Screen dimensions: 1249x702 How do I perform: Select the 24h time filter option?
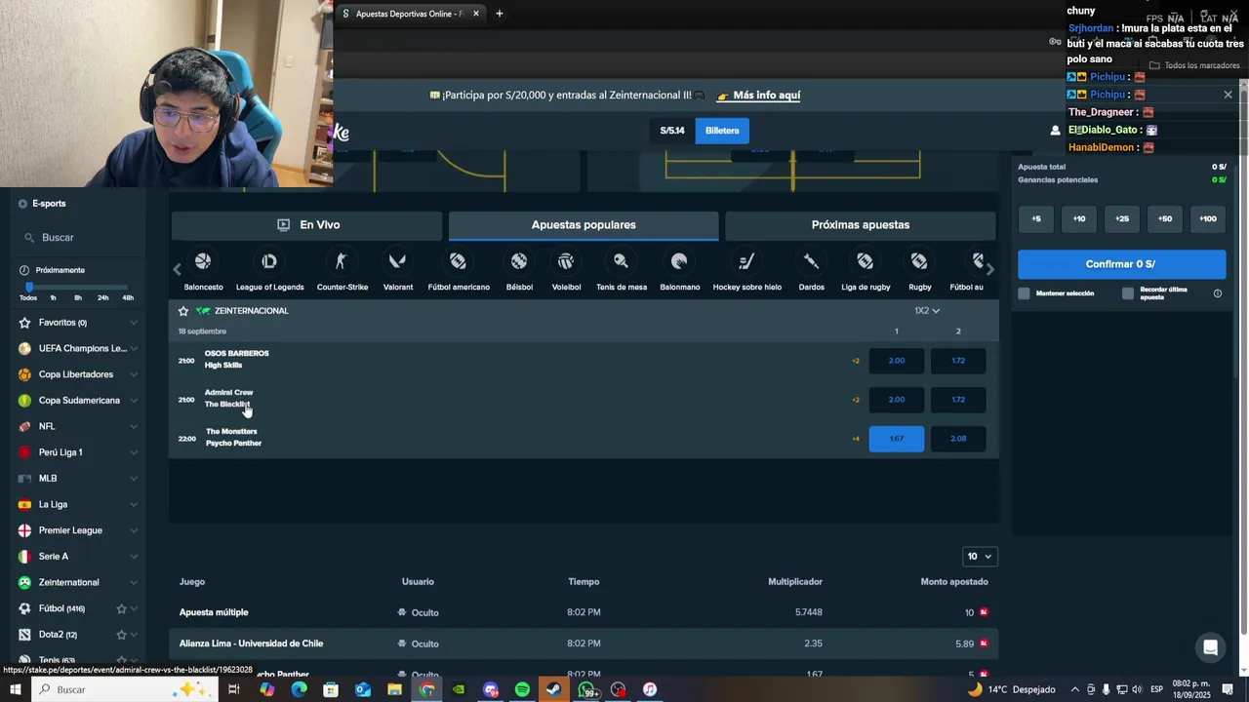(x=103, y=297)
